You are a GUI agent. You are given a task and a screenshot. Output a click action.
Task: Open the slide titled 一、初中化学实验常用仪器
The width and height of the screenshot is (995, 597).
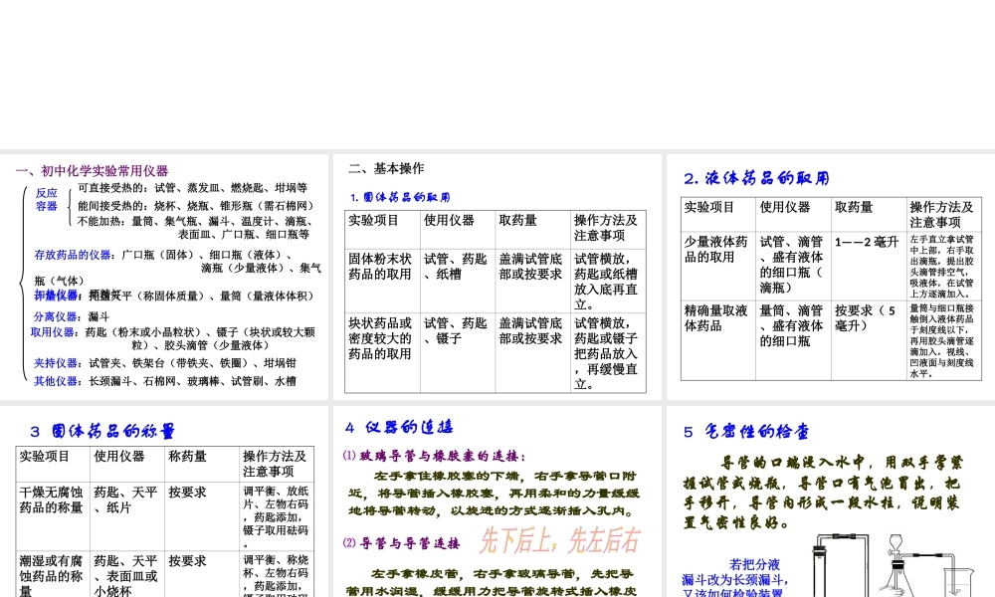[164, 277]
